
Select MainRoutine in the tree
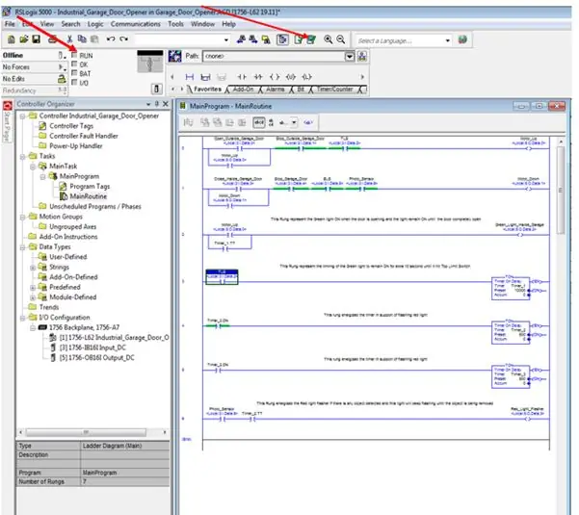pos(89,196)
